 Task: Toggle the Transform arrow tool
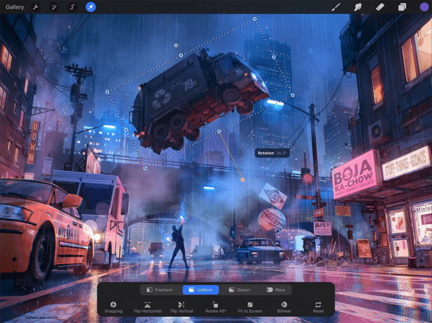(x=90, y=7)
